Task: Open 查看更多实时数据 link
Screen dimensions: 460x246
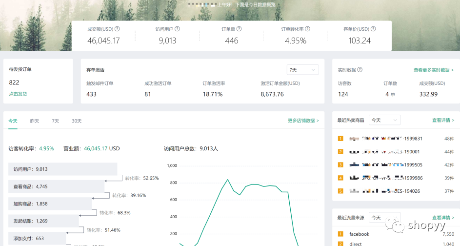Action: (433, 70)
